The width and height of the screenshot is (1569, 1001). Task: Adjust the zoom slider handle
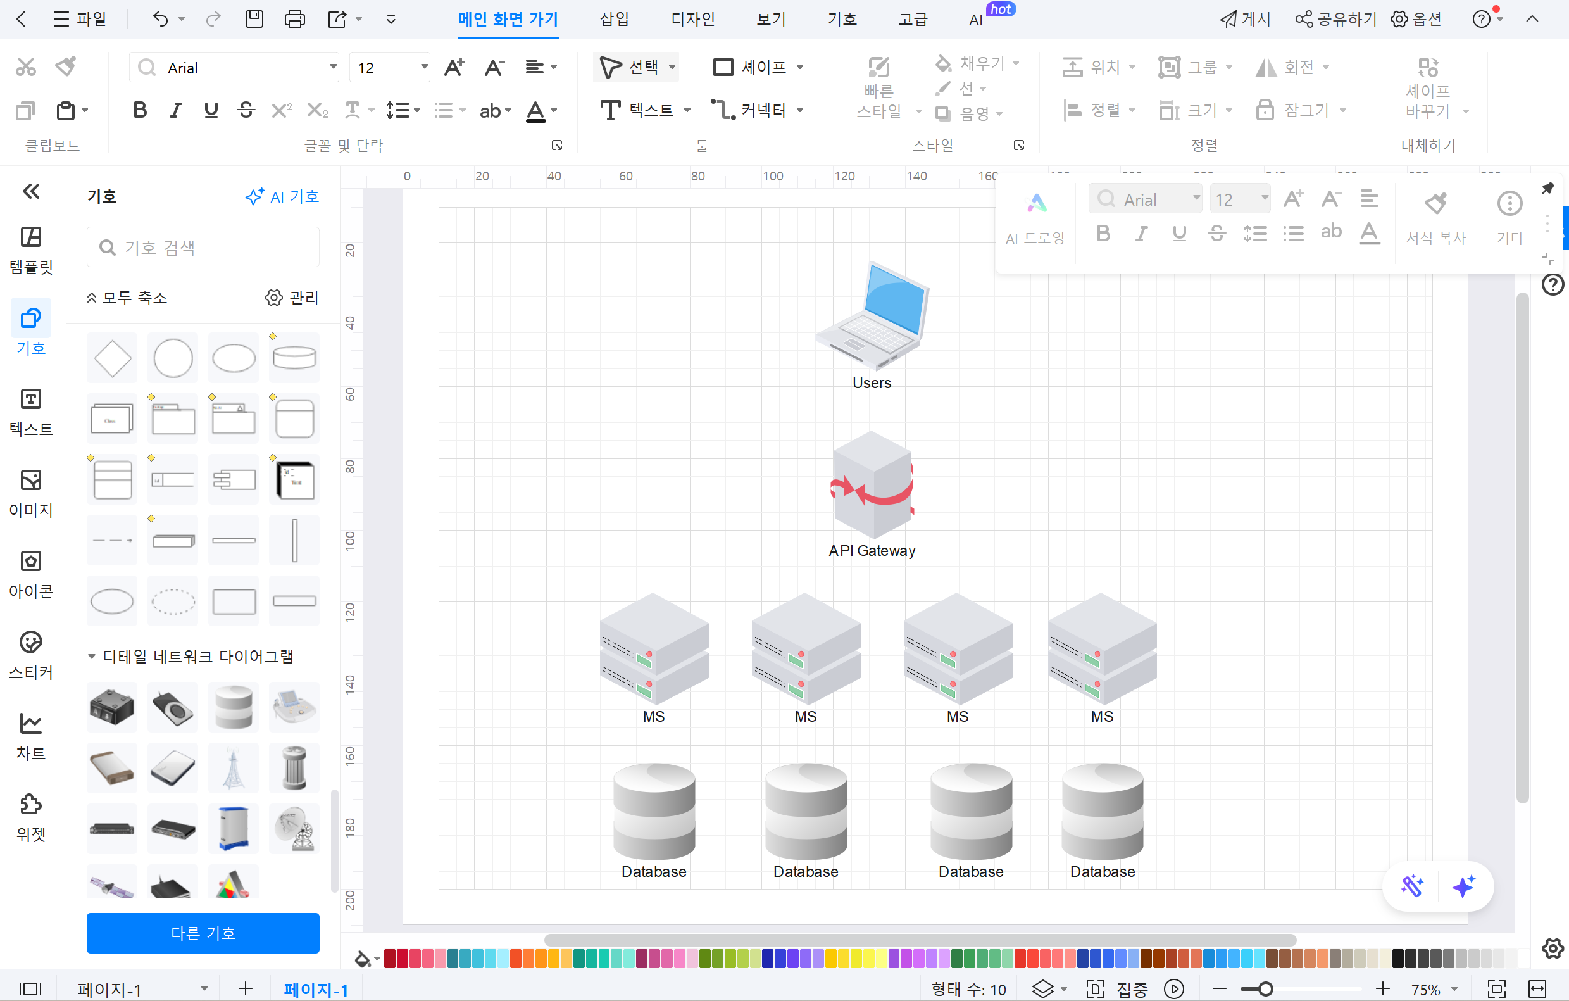coord(1265,989)
